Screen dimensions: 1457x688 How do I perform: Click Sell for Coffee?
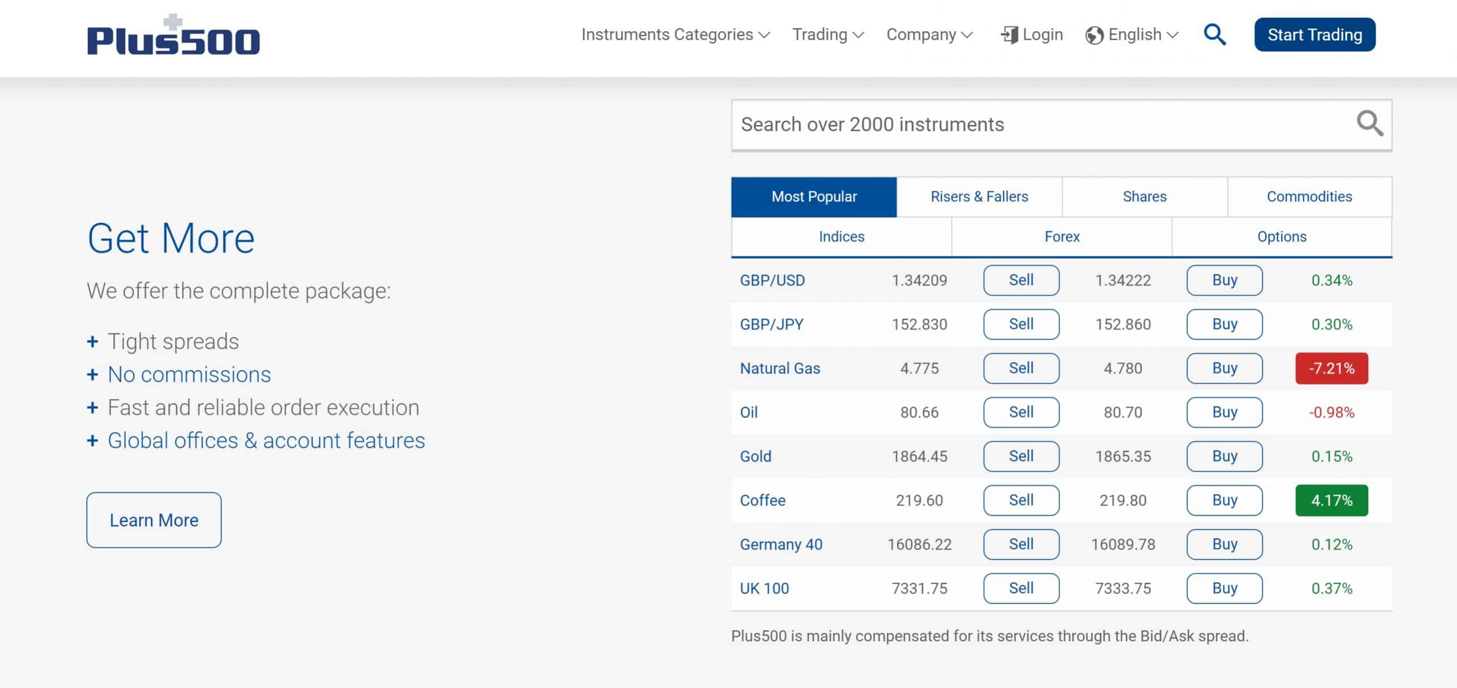(1021, 500)
